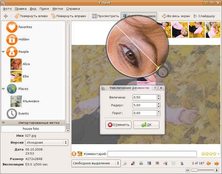Click the import plus icon in toolbar

point(6,16)
